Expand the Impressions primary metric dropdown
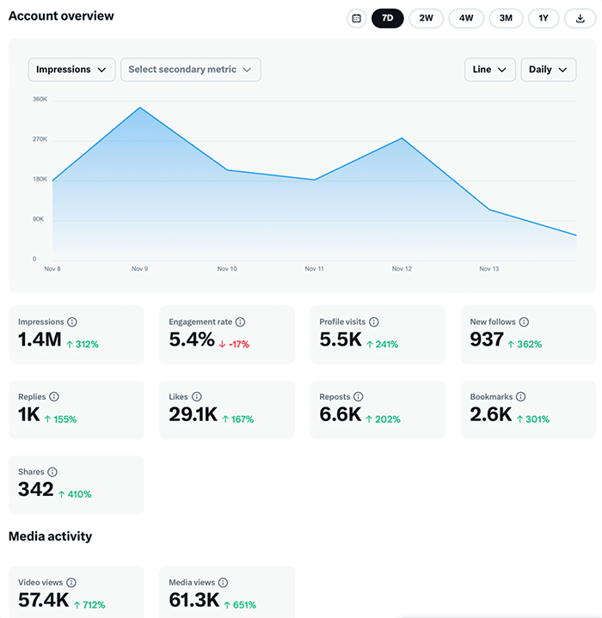Image resolution: width=602 pixels, height=618 pixels. click(x=71, y=70)
